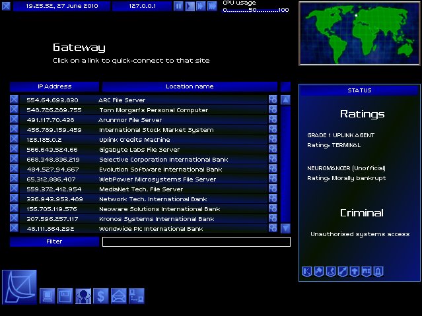
Task: Pause game time
Action: [x=178, y=6]
